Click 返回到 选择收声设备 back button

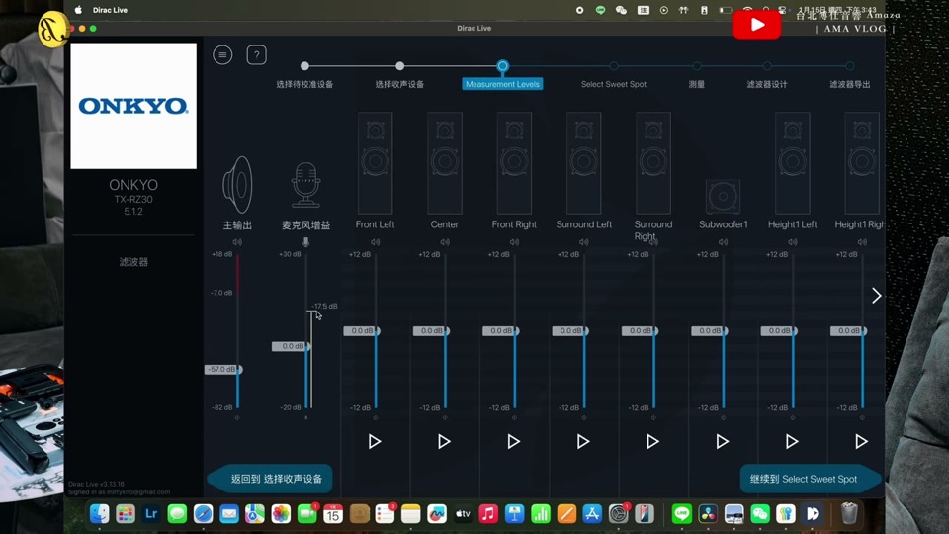point(270,479)
